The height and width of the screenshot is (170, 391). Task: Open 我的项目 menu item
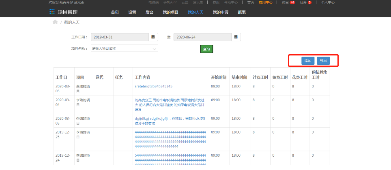coord(171,12)
